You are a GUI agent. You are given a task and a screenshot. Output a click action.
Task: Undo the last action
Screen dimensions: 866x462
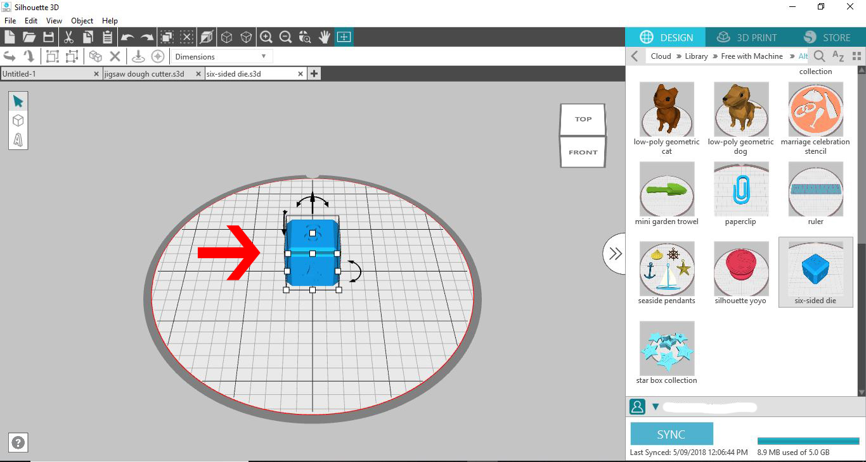[x=127, y=37]
